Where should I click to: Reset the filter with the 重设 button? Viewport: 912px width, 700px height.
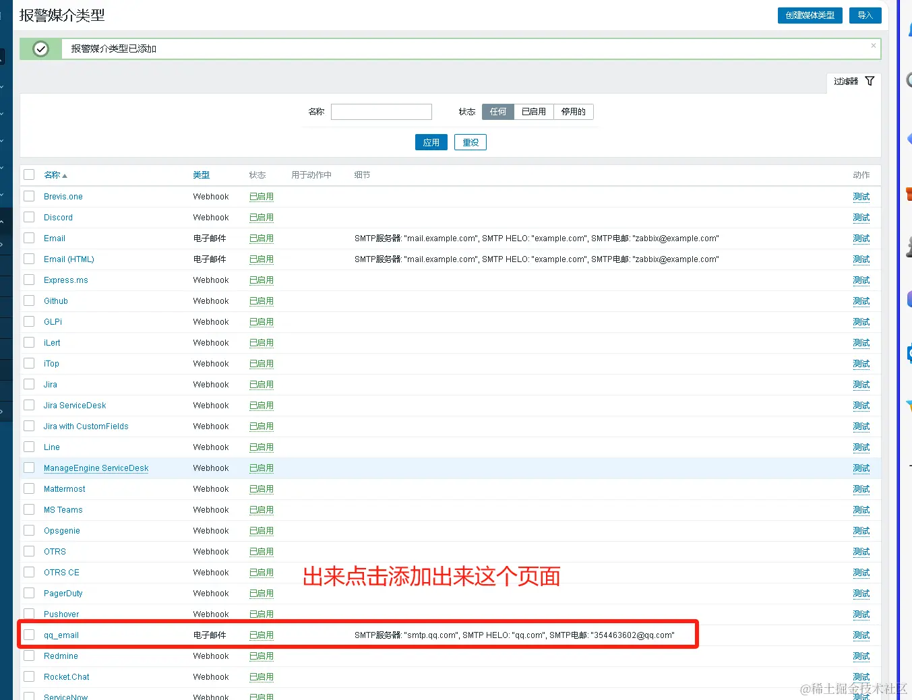[470, 142]
